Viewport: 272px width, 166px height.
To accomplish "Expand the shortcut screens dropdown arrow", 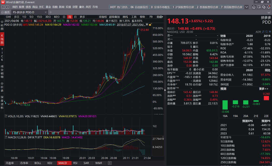I will [x=247, y=7].
